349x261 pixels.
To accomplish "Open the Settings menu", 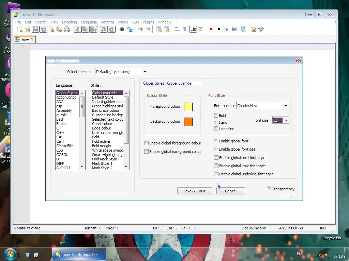I will [x=107, y=22].
